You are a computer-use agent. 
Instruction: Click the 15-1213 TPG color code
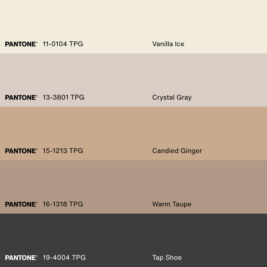click(x=63, y=151)
